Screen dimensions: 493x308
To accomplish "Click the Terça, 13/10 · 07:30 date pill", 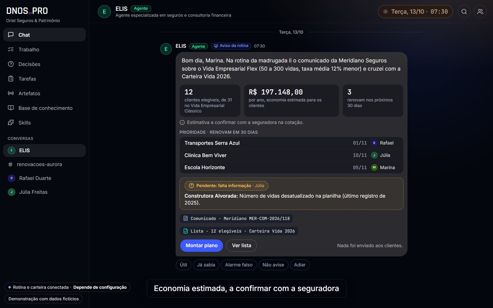I will click(415, 12).
